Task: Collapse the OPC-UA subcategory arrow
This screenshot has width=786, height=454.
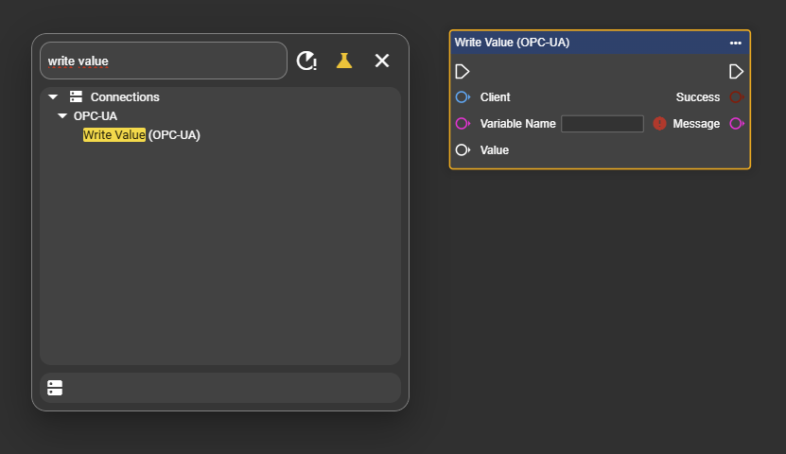Action: (x=62, y=116)
